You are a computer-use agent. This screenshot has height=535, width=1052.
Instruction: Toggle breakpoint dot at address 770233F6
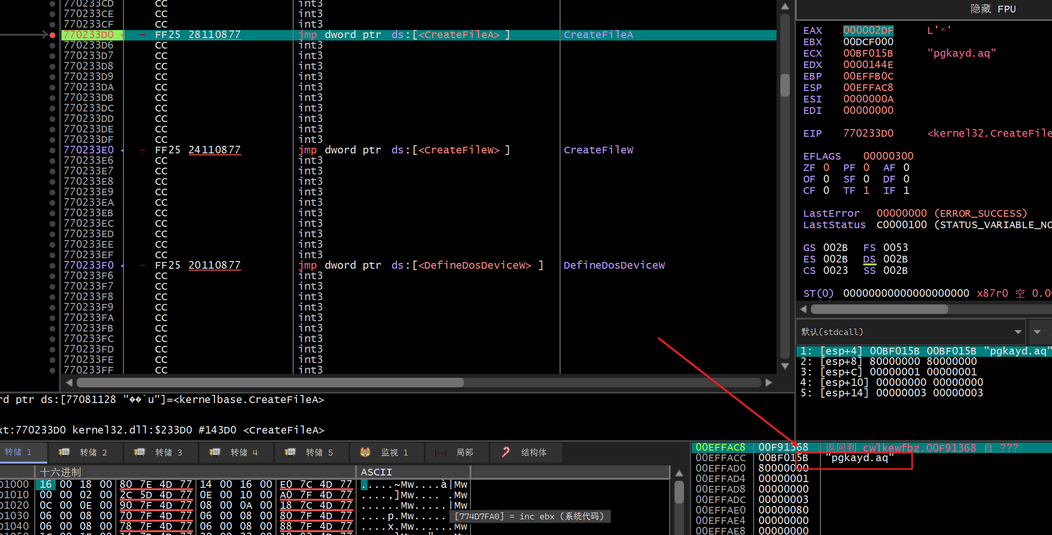(x=52, y=276)
